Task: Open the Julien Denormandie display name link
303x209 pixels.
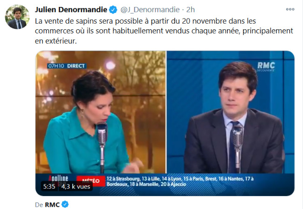Action: (71, 9)
